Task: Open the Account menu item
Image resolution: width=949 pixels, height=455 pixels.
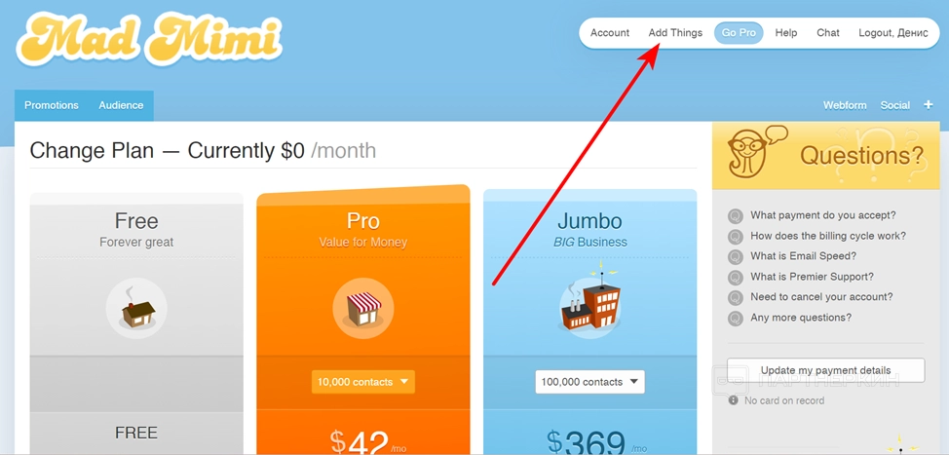Action: click(610, 33)
